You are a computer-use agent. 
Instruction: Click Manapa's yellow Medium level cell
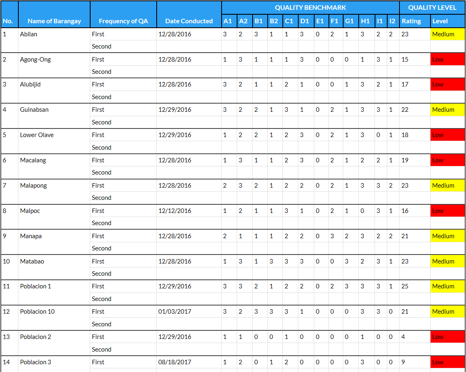(x=448, y=236)
